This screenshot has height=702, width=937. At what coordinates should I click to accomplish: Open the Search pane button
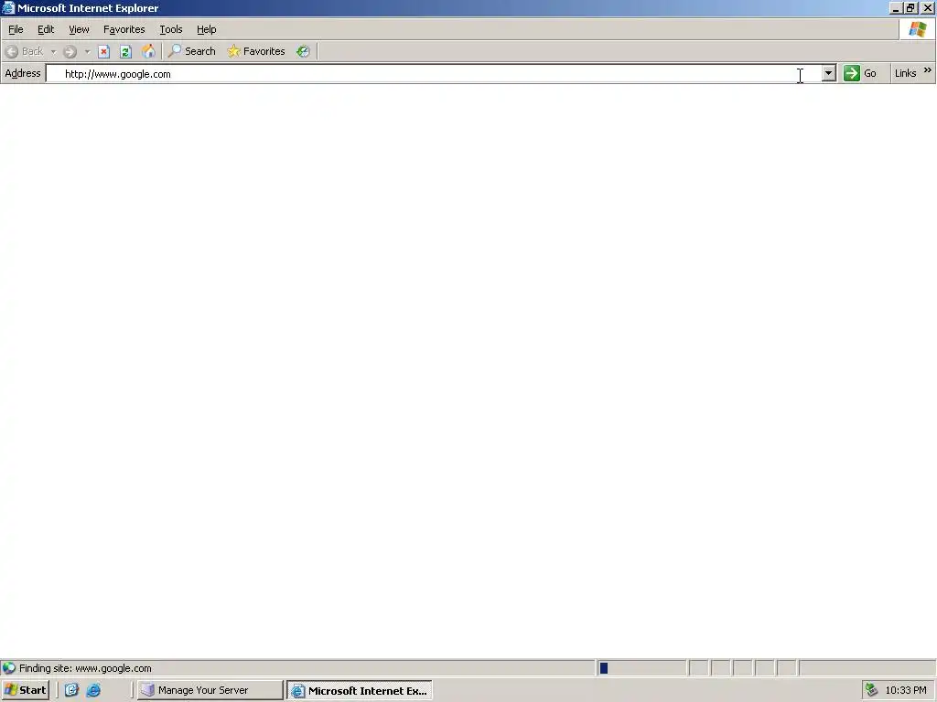[191, 51]
